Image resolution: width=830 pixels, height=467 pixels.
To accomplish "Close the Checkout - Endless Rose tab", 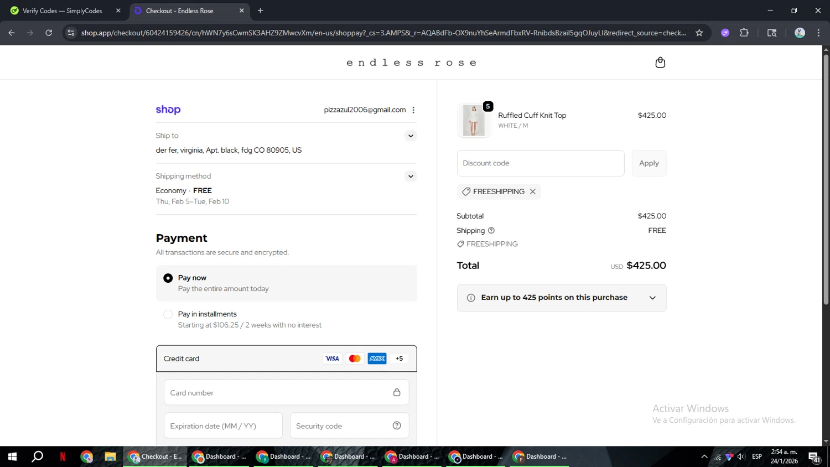I will tap(241, 11).
